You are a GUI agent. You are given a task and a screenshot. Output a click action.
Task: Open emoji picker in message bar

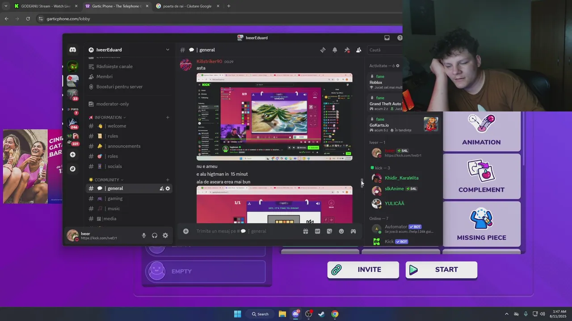(x=341, y=231)
